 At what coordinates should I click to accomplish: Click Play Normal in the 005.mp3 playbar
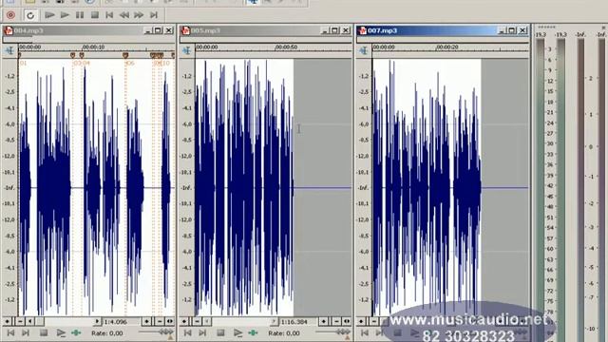tap(237, 332)
